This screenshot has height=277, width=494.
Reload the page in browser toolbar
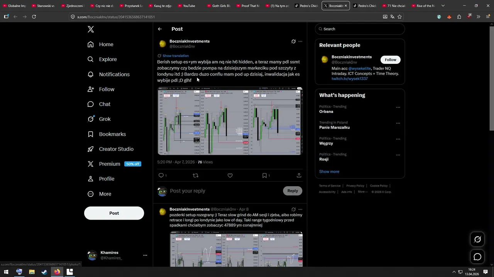34,17
